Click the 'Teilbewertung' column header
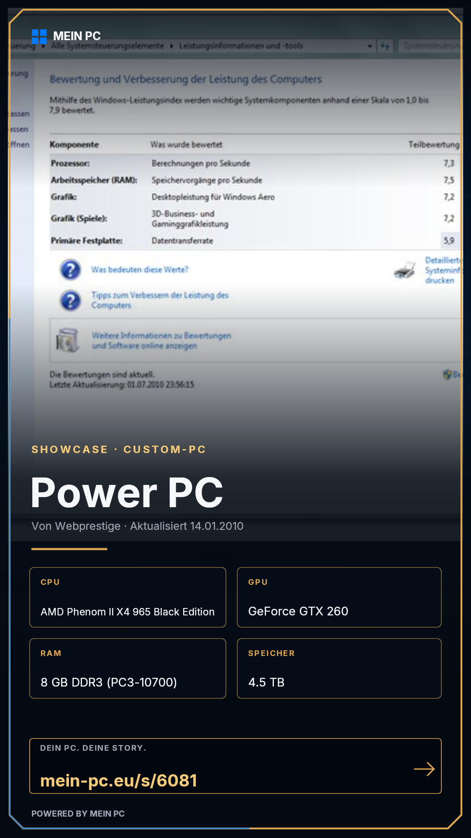This screenshot has height=838, width=471. pyautogui.click(x=434, y=144)
